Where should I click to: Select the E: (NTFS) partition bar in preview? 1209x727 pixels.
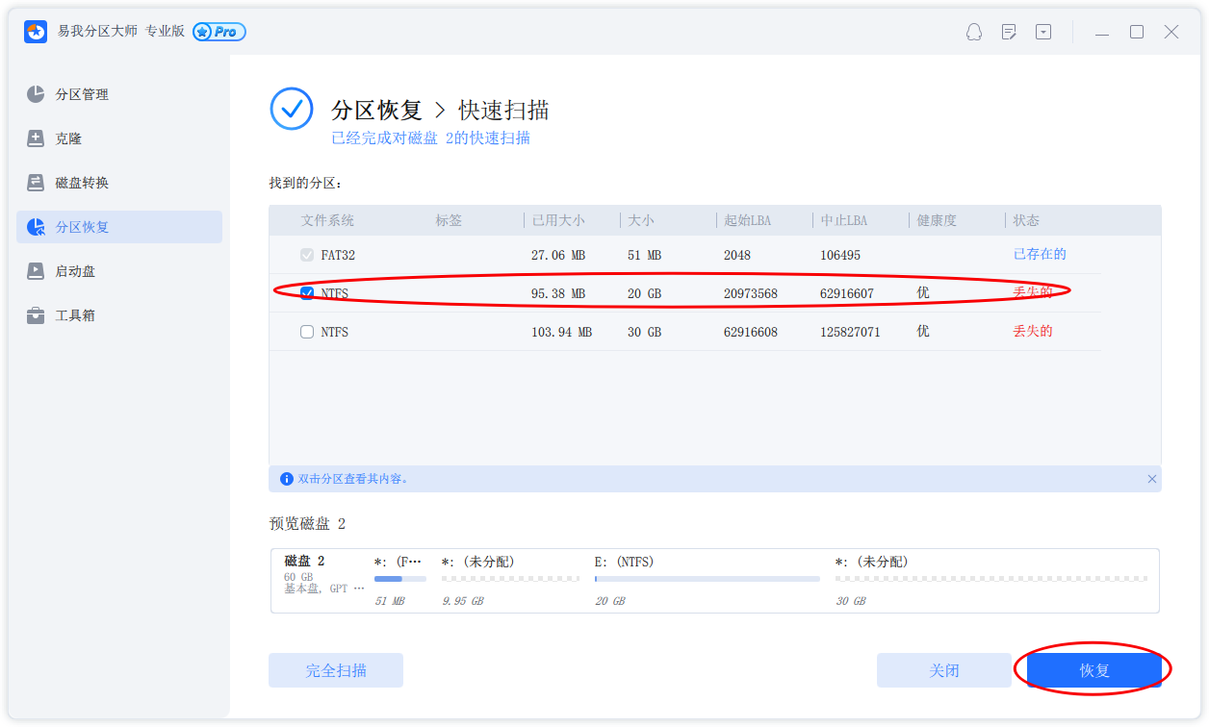click(707, 579)
